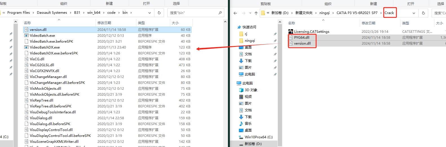Refresh the Crack folder window
The height and width of the screenshot is (147, 446).
pyautogui.click(x=423, y=13)
